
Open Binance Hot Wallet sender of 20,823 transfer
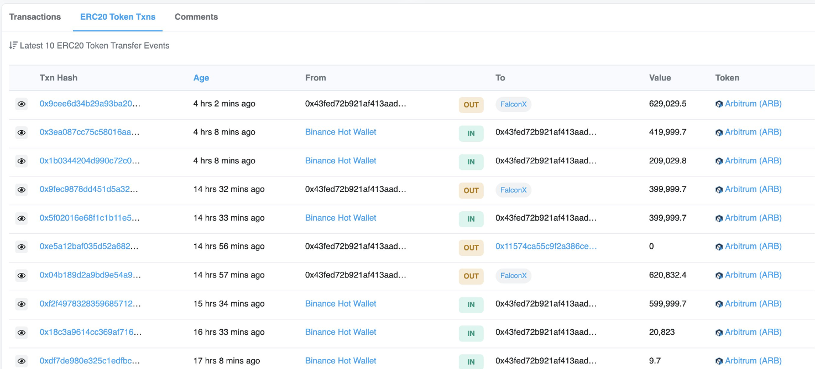(x=341, y=332)
